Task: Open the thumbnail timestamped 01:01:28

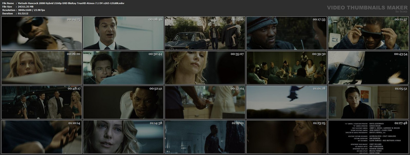Action: pyautogui.click(x=286, y=102)
